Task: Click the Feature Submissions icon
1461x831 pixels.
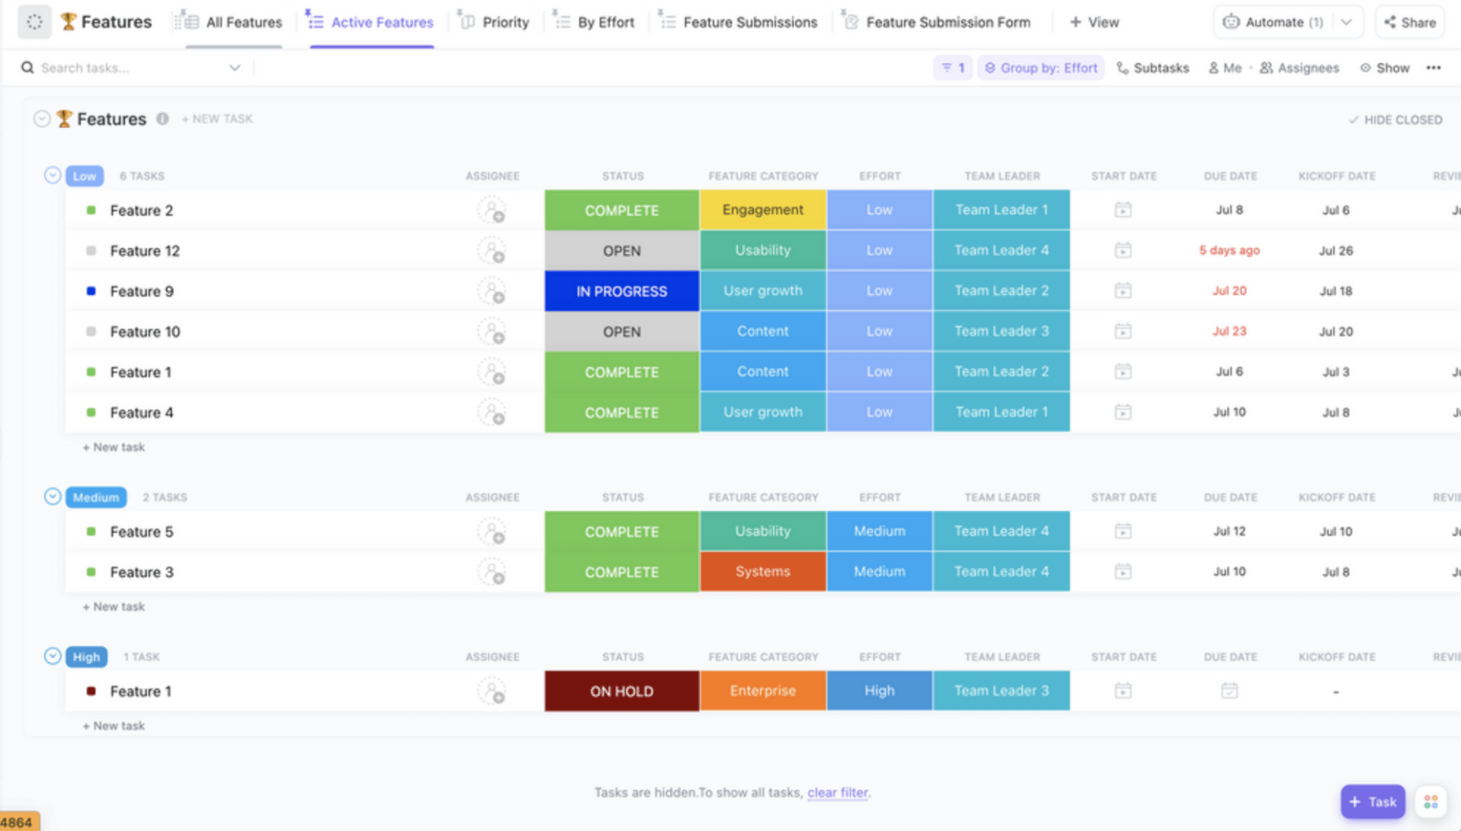Action: click(x=665, y=21)
